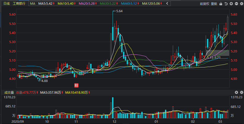Zoom out with the minus icon
The width and height of the screenshot is (244, 124).
click(x=236, y=4)
